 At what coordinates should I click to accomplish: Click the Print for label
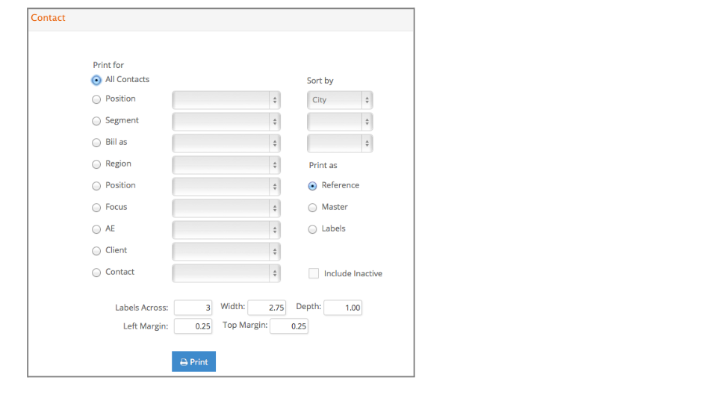(x=108, y=65)
